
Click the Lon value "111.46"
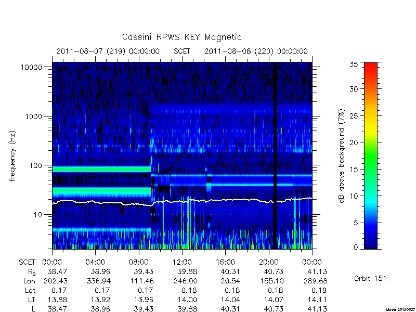[141, 281]
